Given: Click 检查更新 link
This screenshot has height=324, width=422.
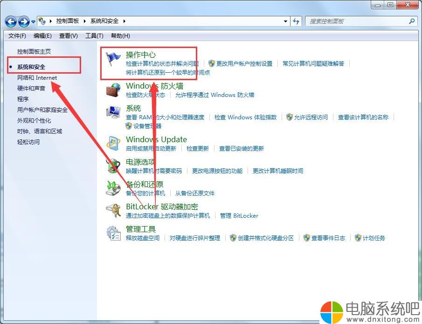Looking at the screenshot, I should pos(198,149).
